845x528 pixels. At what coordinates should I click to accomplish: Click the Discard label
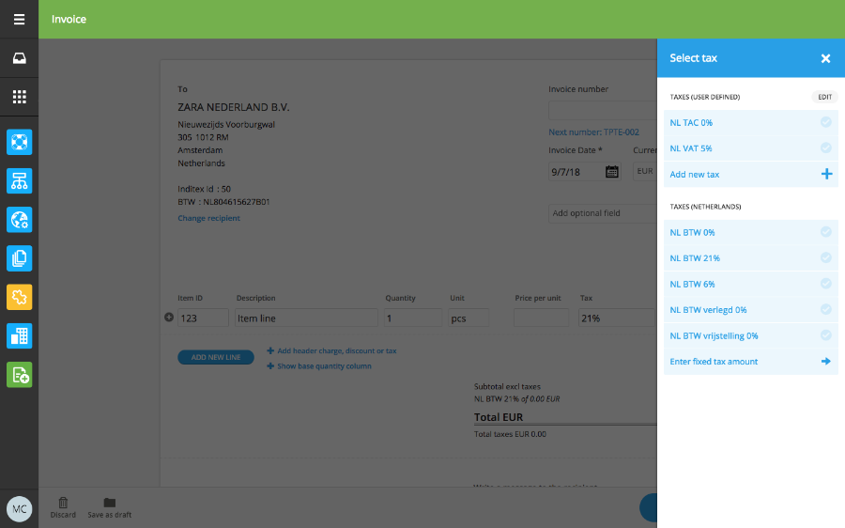63,515
